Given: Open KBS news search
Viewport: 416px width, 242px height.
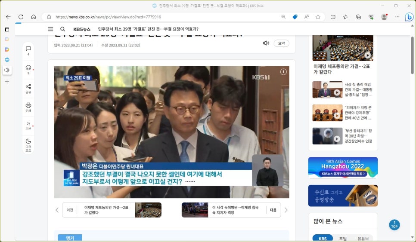Looking at the screenshot, I should (62, 29).
